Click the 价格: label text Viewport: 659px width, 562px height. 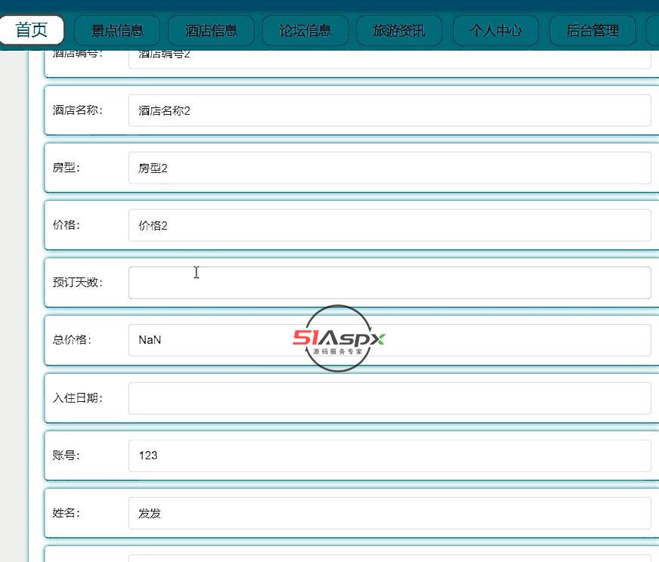coord(66,225)
